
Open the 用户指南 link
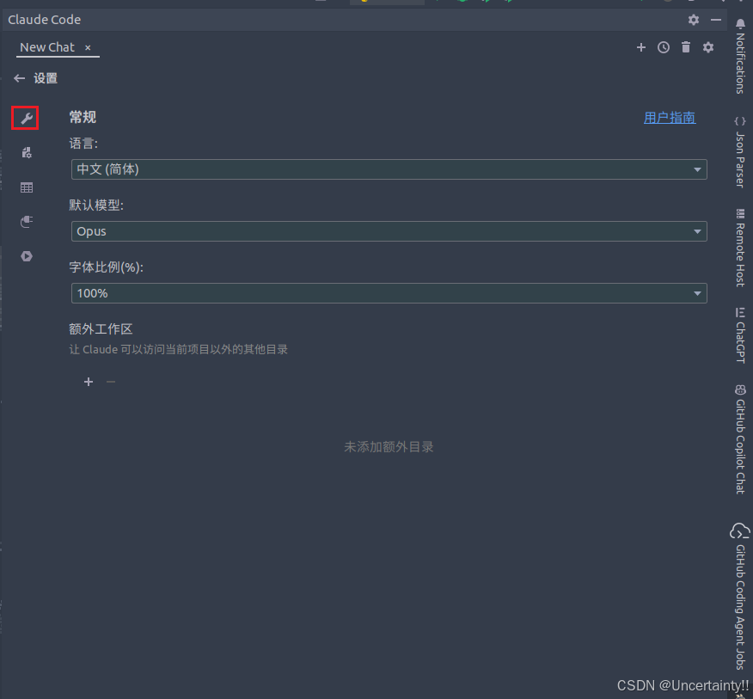(x=670, y=118)
